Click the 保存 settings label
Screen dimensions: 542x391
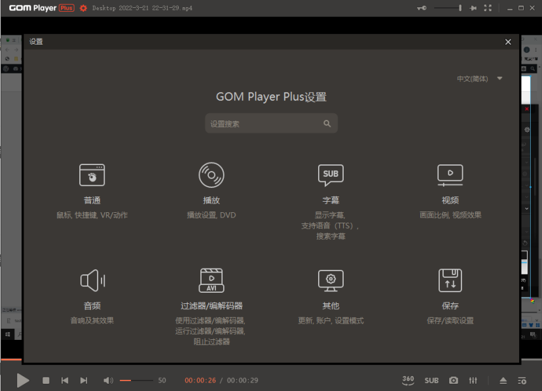(450, 306)
